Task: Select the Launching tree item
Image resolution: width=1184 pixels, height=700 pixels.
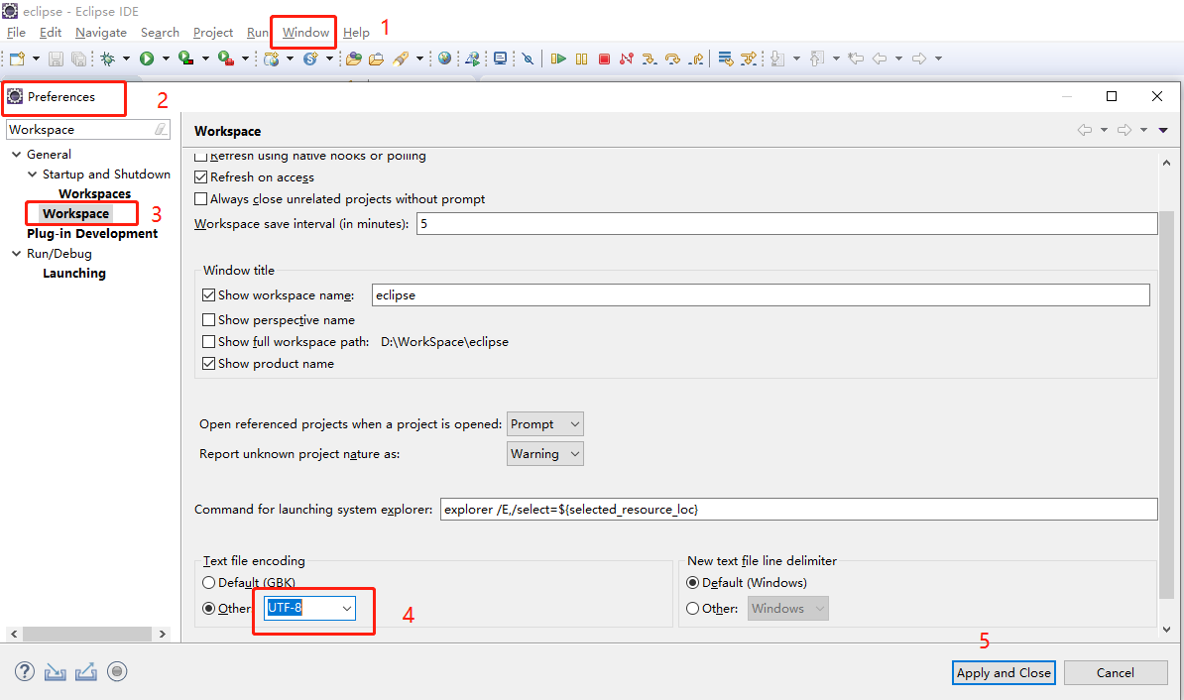Action: coord(74,274)
